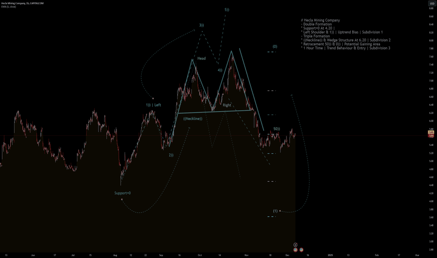Click the '- Double Formation' note line

click(x=316, y=24)
